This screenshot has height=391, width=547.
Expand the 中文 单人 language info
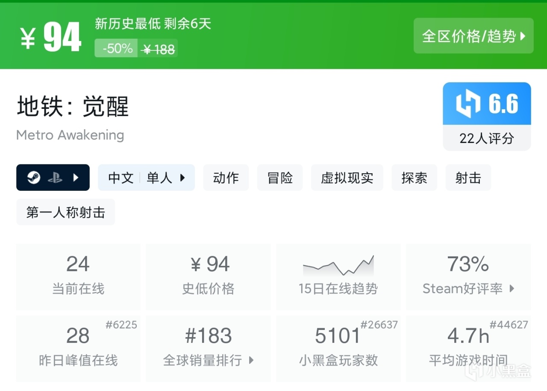coord(146,178)
